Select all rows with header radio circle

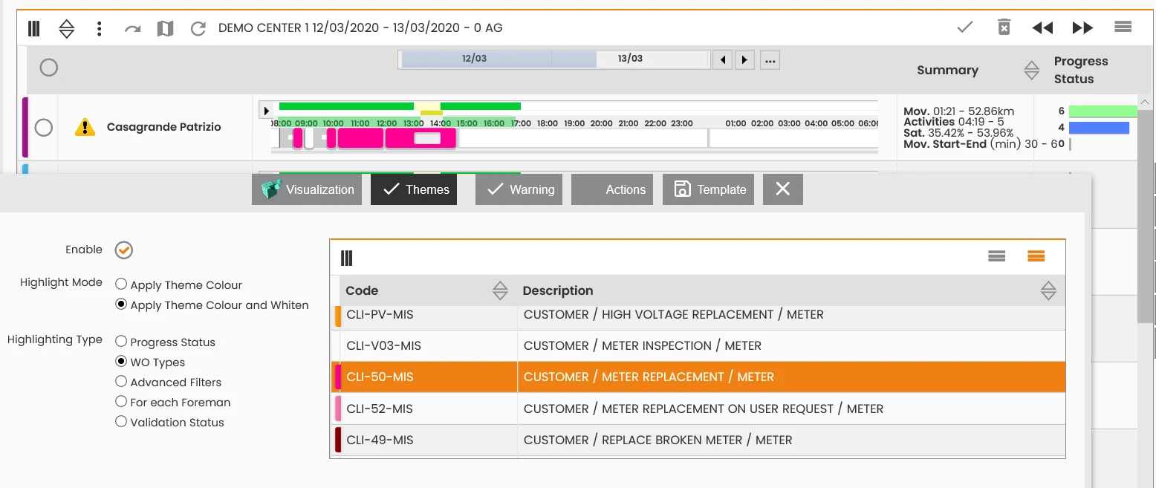point(48,68)
